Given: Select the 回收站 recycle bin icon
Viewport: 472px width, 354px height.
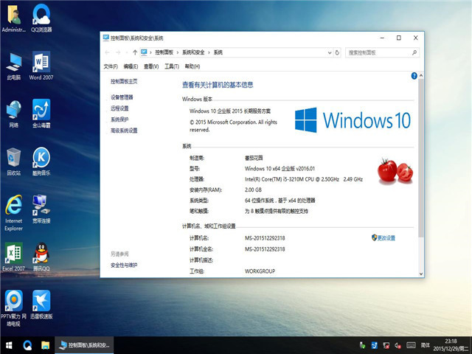Looking at the screenshot, I should click(13, 158).
